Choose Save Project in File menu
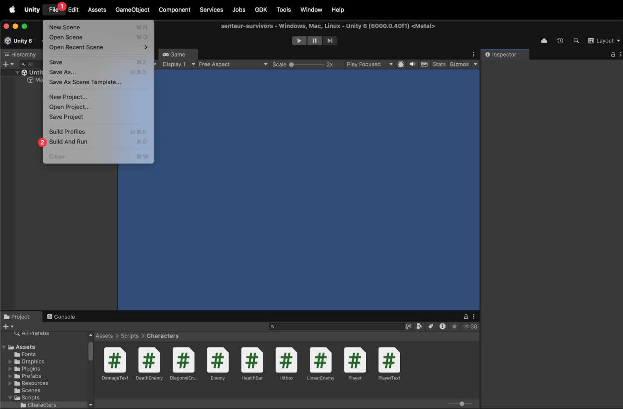 pyautogui.click(x=98, y=117)
